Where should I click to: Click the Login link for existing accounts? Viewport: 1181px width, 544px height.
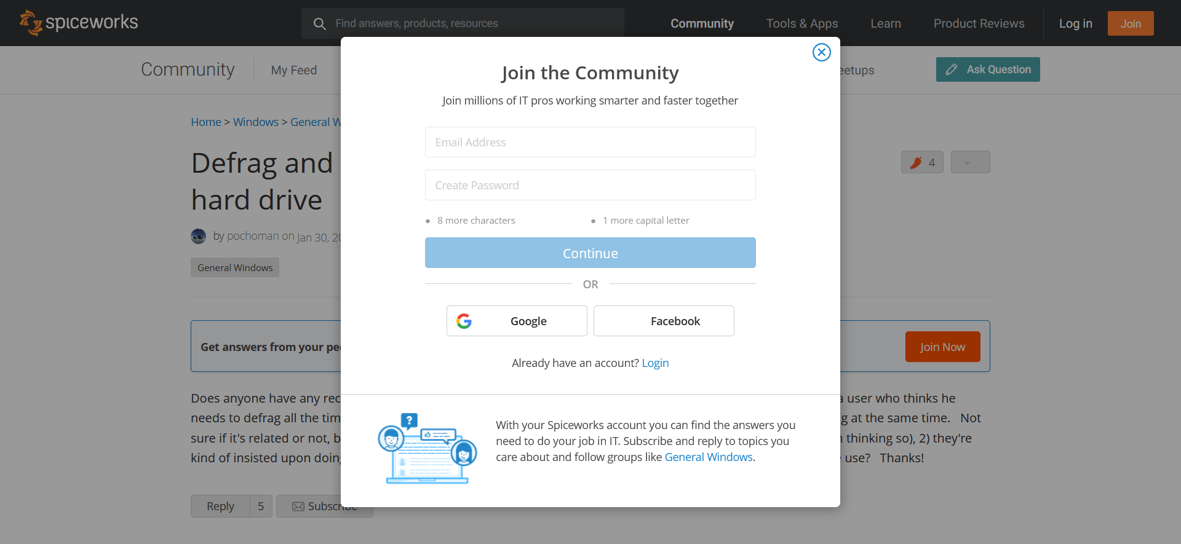pyautogui.click(x=655, y=363)
